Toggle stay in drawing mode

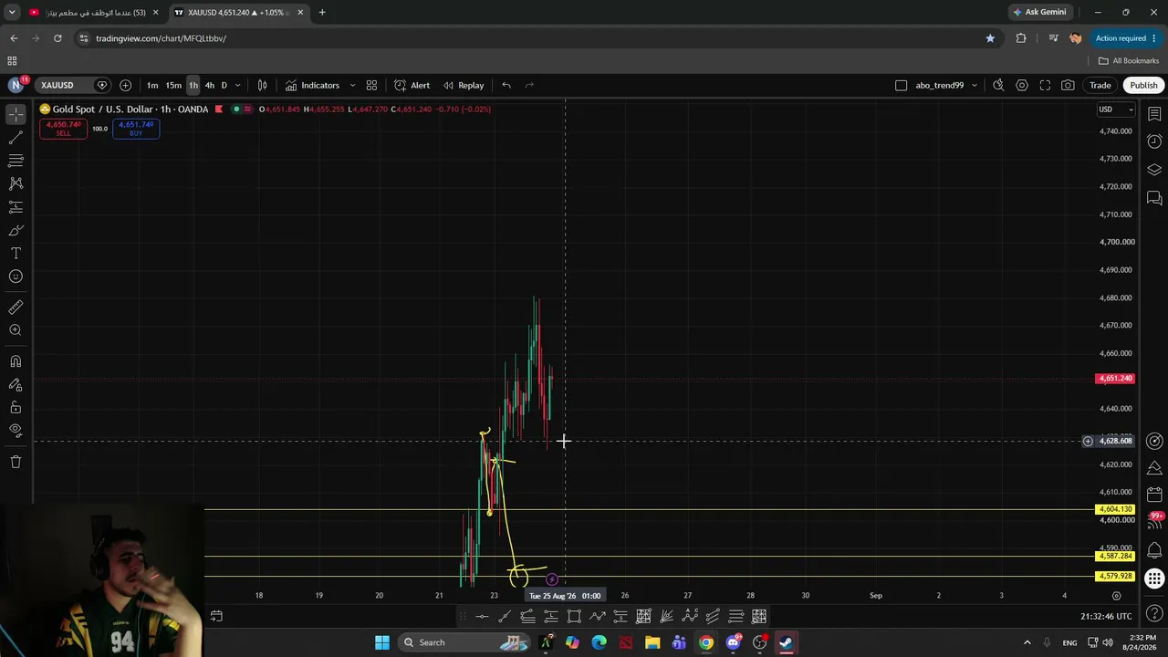[16, 385]
